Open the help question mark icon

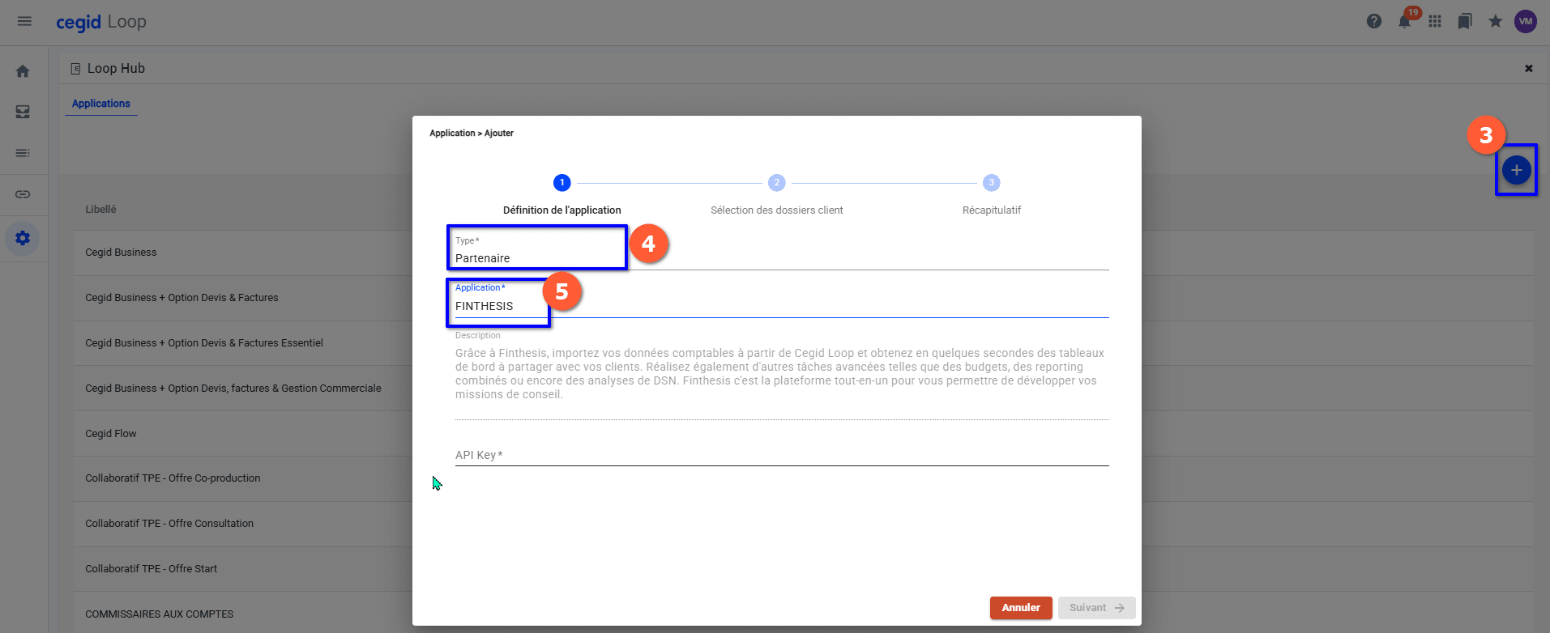tap(1374, 22)
